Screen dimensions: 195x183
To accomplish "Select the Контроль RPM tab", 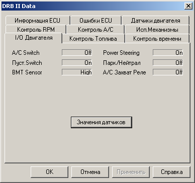I will (36, 30).
